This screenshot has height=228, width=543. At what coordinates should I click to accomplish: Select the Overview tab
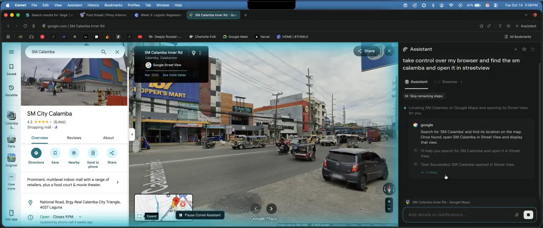tap(40, 138)
